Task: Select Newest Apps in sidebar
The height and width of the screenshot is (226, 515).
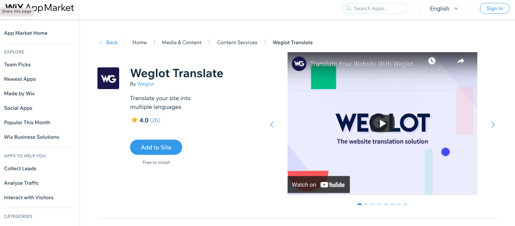Action: 20,79
